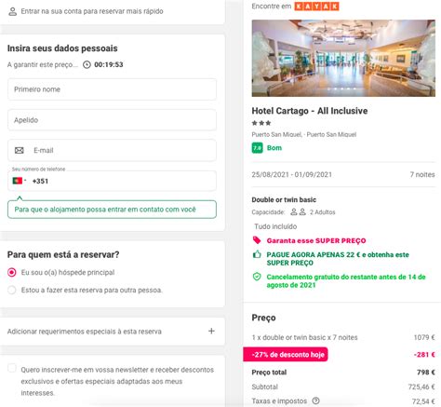Screen dimensions: 441x407
Task: Open the Portugal flag country code dropdown
Action: 20,181
